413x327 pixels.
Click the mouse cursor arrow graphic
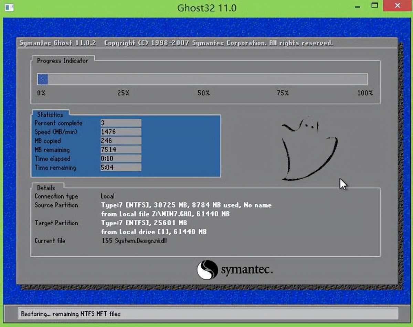342,184
